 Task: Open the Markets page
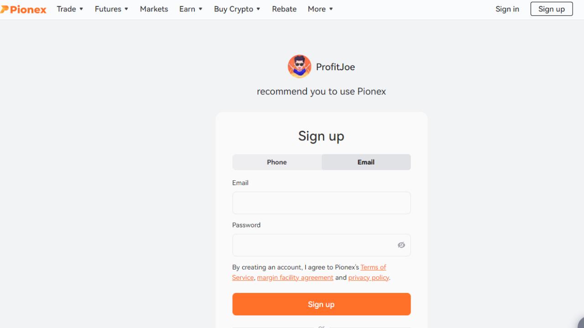coord(154,9)
